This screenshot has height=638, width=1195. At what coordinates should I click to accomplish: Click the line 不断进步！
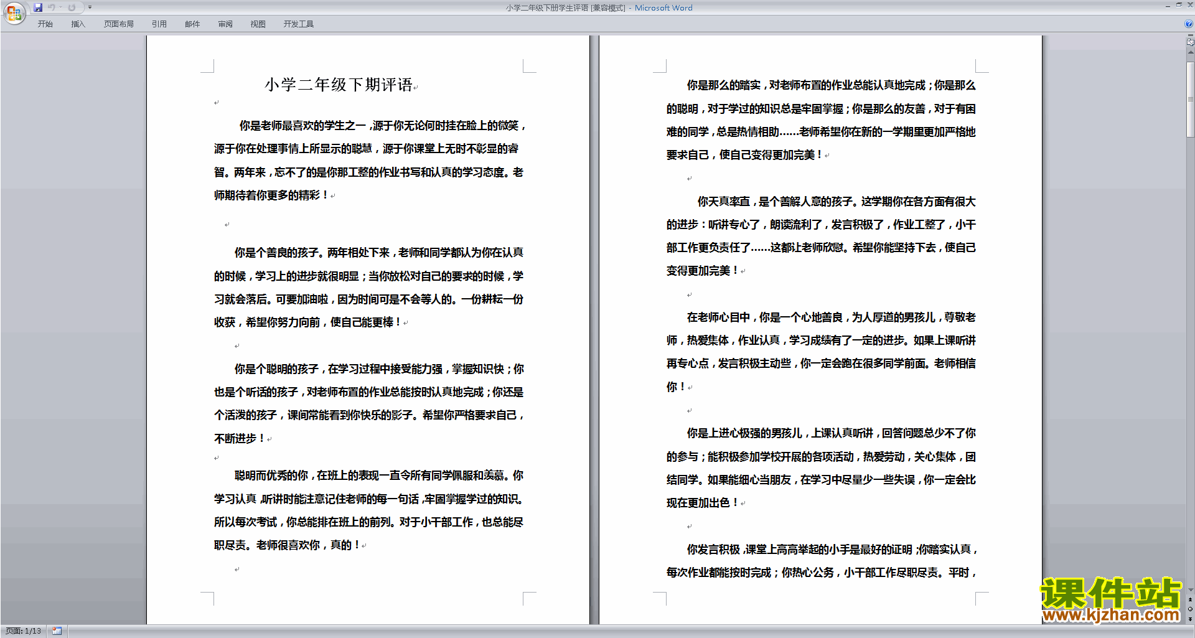coord(240,439)
